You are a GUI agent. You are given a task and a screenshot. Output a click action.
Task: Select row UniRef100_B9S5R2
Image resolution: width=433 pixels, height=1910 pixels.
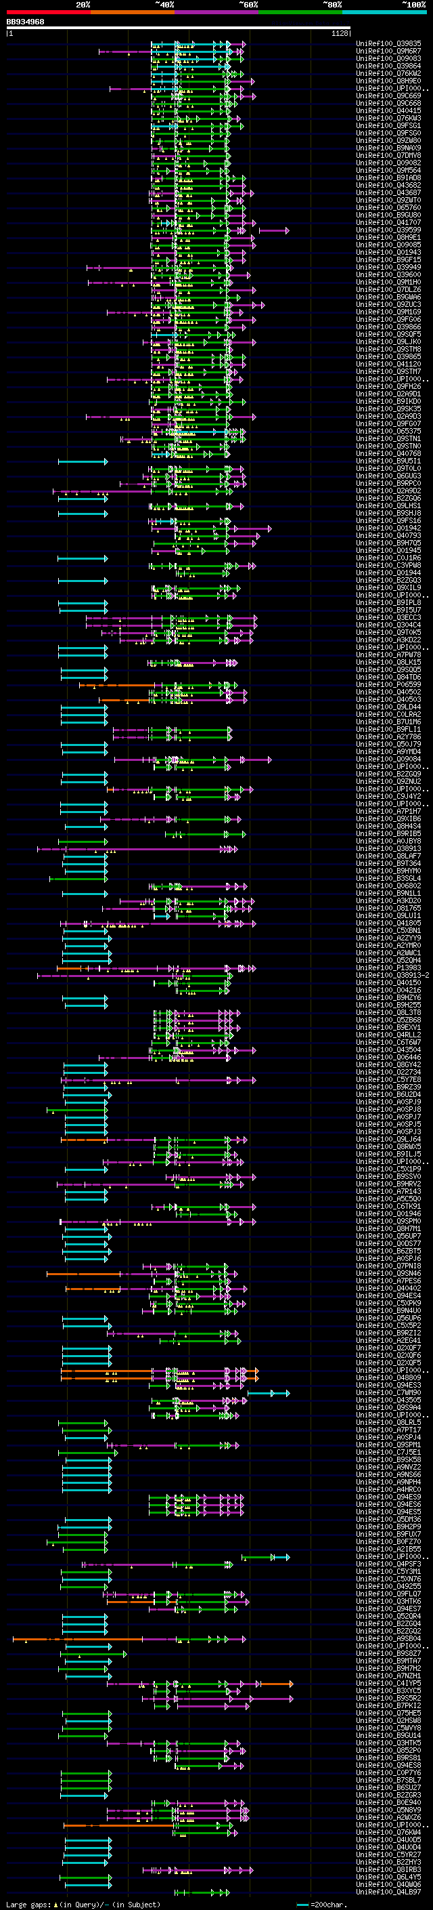click(388, 1699)
